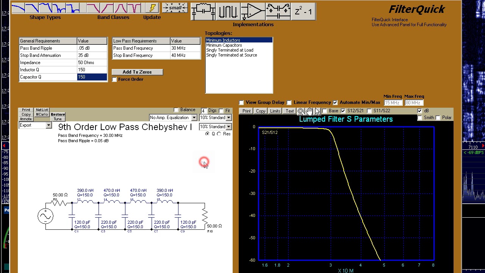Viewport: 485px width, 273px height.
Task: Tick the Fit checkbox
Action: (221, 111)
